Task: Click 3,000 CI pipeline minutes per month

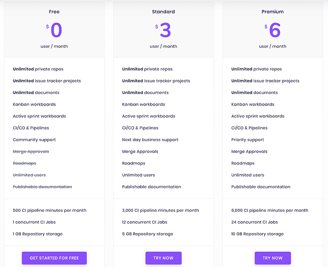Action: pyautogui.click(x=160, y=210)
